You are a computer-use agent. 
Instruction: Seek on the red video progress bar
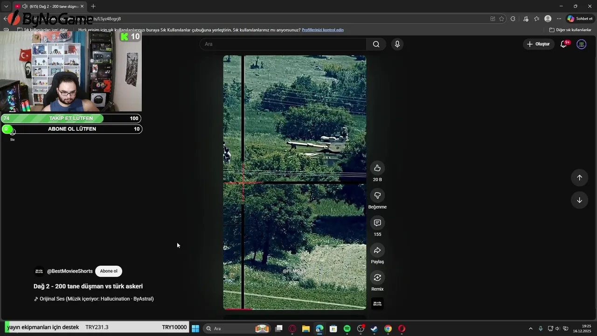coord(294,308)
